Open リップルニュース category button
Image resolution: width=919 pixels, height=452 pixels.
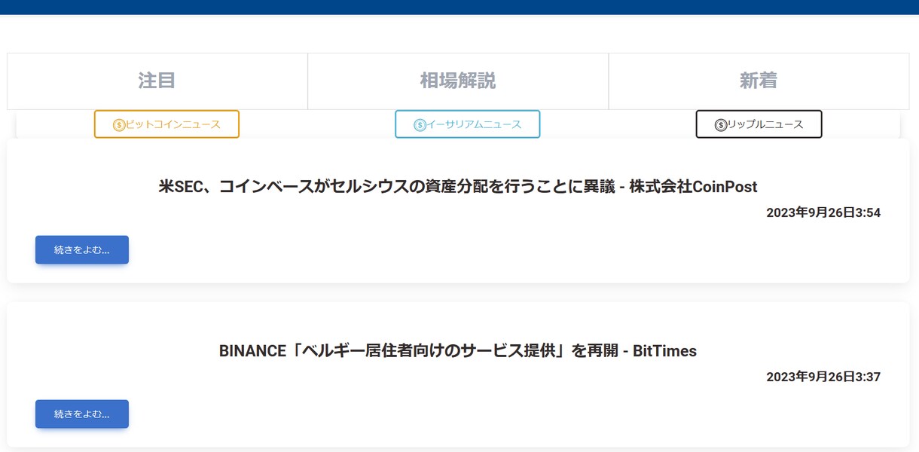(x=759, y=124)
